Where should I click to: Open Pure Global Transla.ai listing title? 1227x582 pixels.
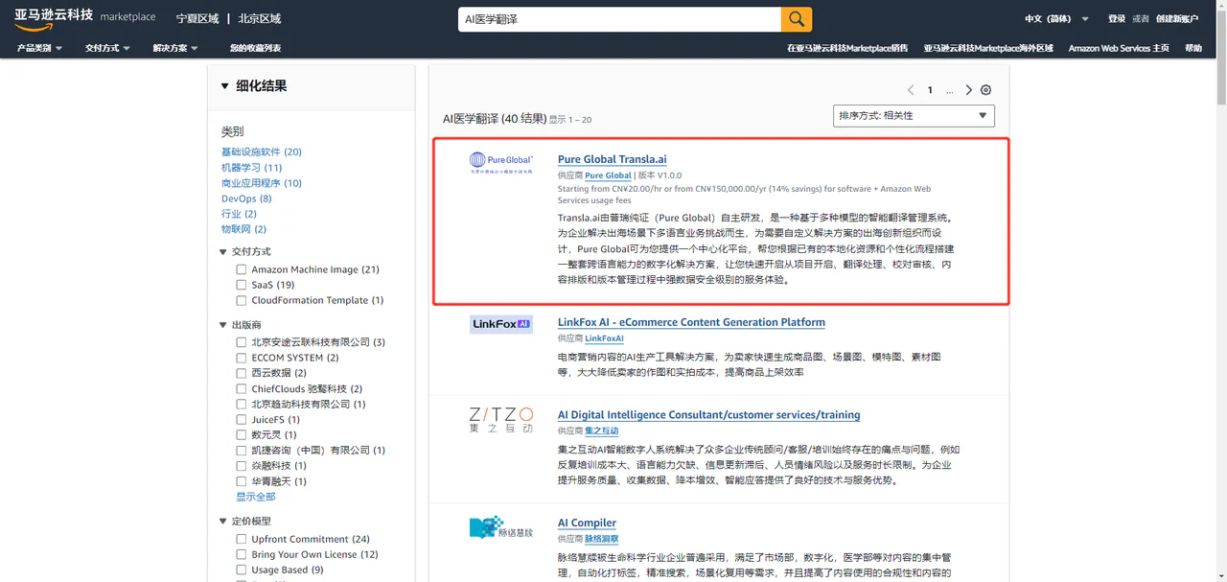(613, 160)
